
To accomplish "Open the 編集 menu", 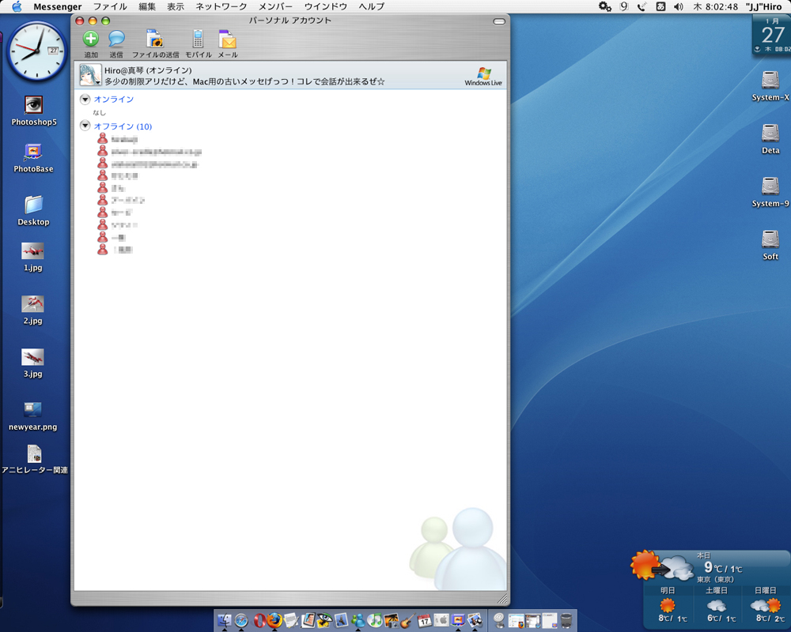I will click(x=147, y=6).
